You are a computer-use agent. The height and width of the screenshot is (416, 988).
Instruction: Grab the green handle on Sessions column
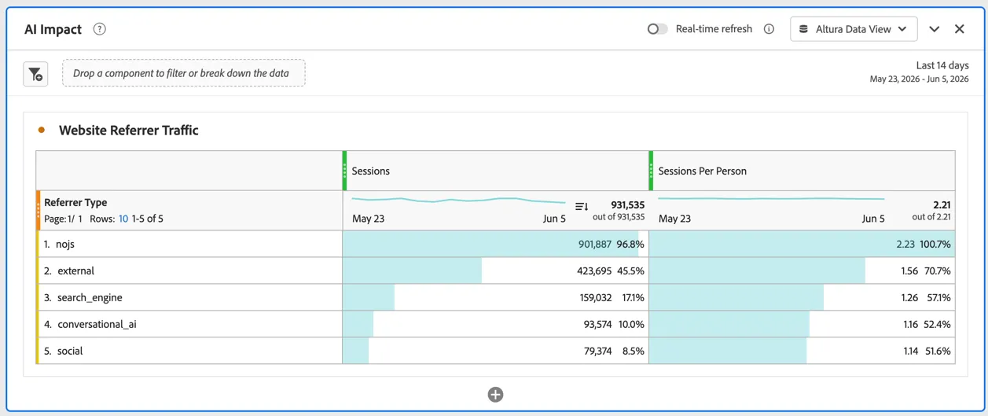point(344,171)
